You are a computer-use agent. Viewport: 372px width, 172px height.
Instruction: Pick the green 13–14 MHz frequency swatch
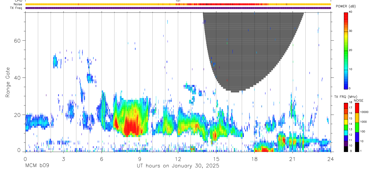click(x=346, y=127)
